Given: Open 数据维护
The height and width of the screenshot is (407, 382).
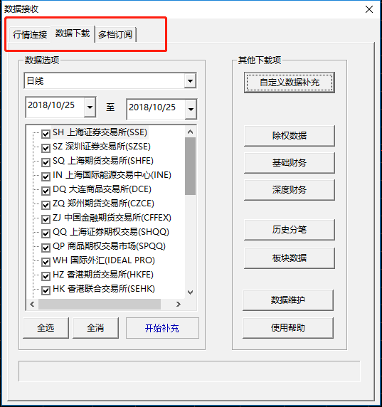Looking at the screenshot, I should click(x=288, y=300).
